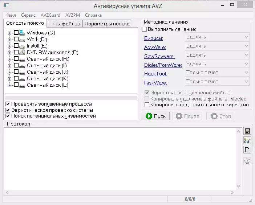
Task: Click the Стоп button
Action: pyautogui.click(x=221, y=116)
